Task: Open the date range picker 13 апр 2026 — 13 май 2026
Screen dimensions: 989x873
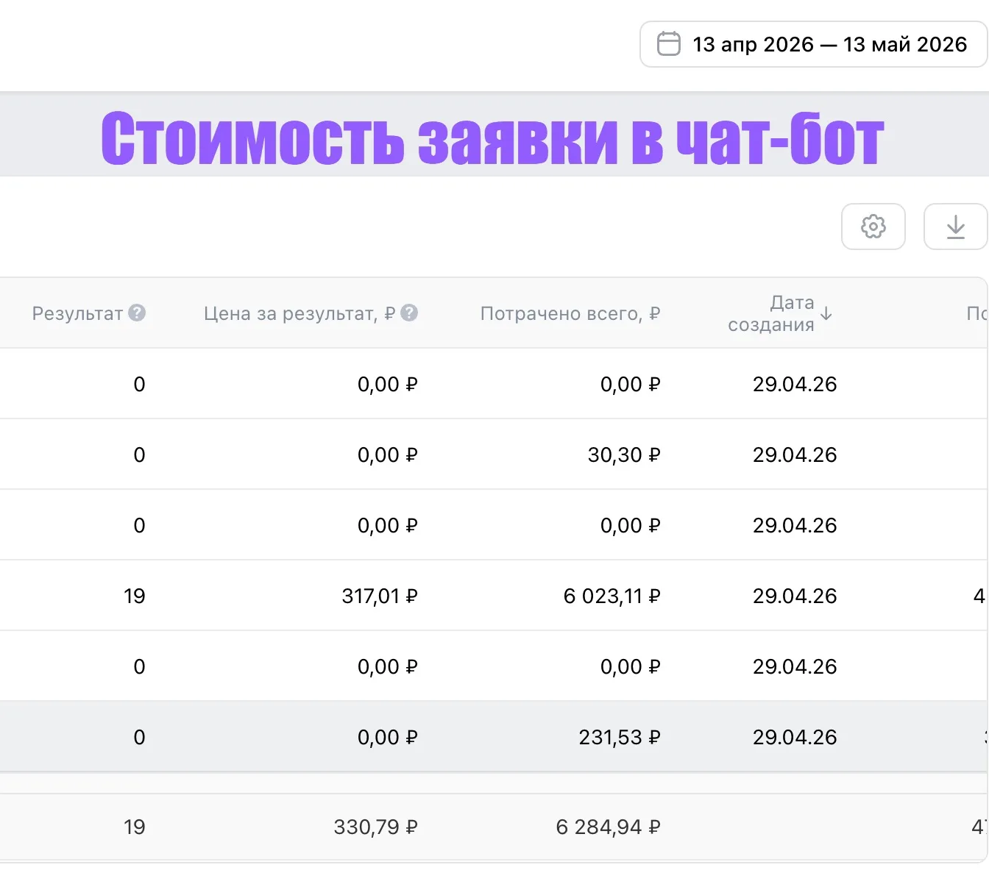Action: pos(814,44)
